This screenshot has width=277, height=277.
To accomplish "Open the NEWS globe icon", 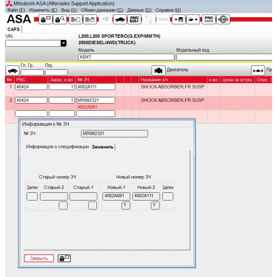I will click(223, 19).
